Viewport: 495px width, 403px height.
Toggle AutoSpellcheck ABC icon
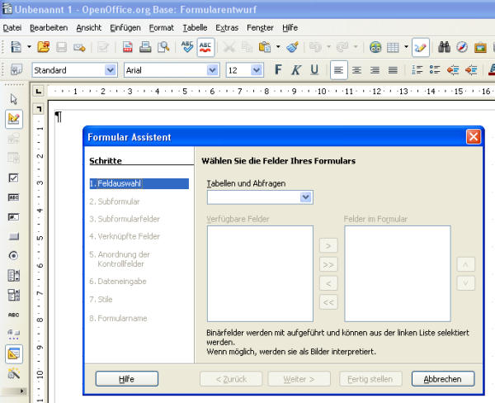tap(206, 48)
